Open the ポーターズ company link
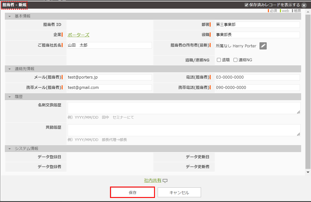This screenshot has height=202, width=311. (x=78, y=35)
